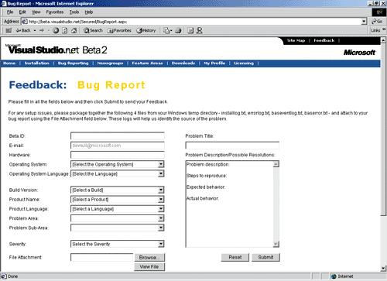Go to the Home nav link
Image resolution: width=387 pixels, height=281 pixels.
[9, 63]
